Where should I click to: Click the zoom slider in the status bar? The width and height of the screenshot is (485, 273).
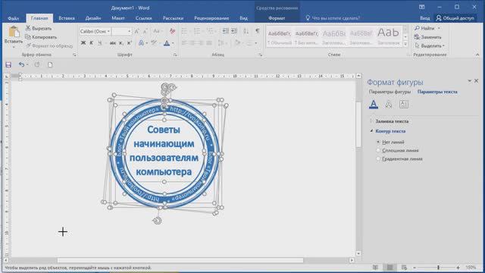(438, 267)
